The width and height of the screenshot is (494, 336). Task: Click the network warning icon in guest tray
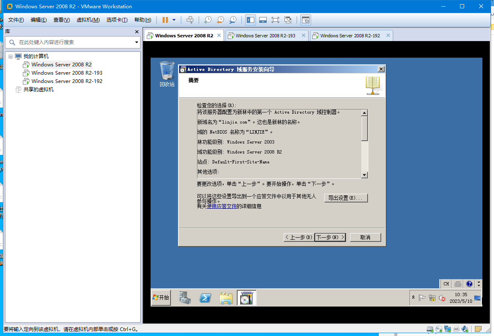(x=432, y=297)
